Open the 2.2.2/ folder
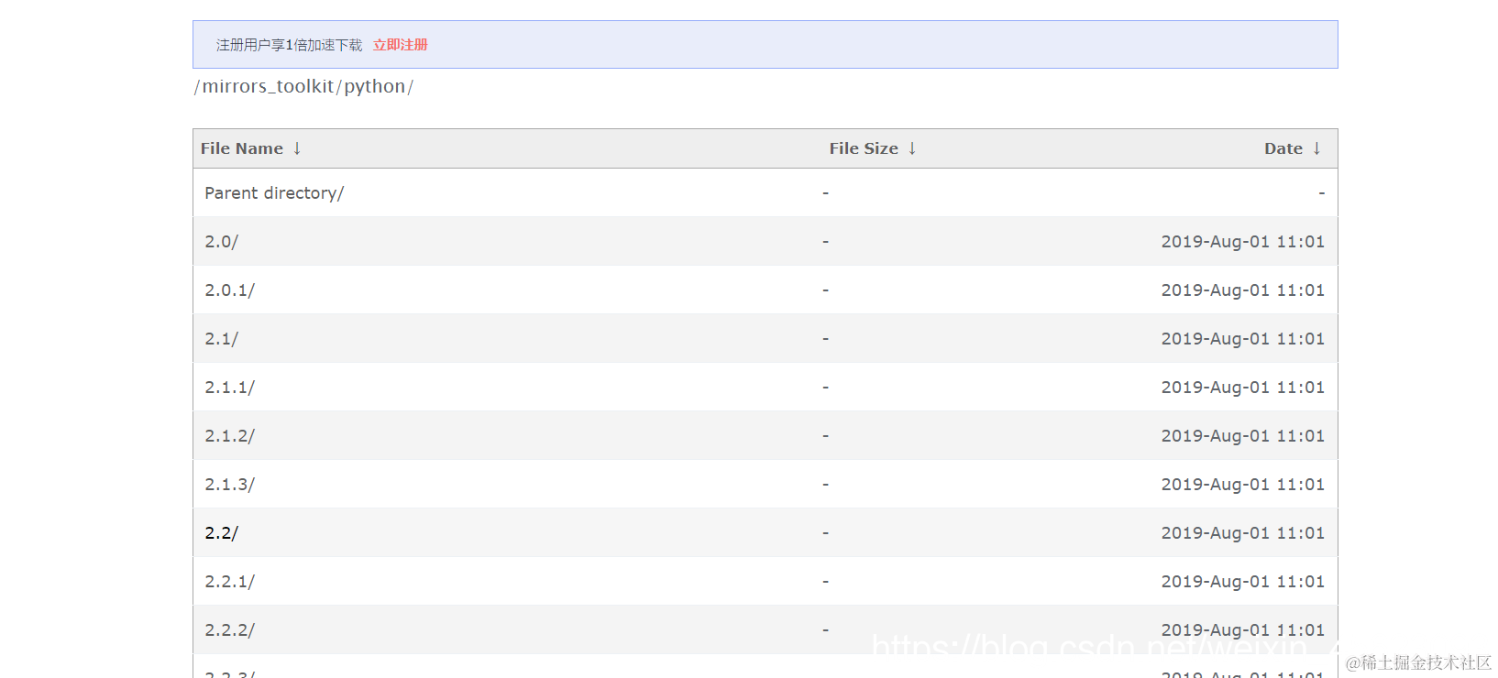The image size is (1498, 678). [229, 630]
